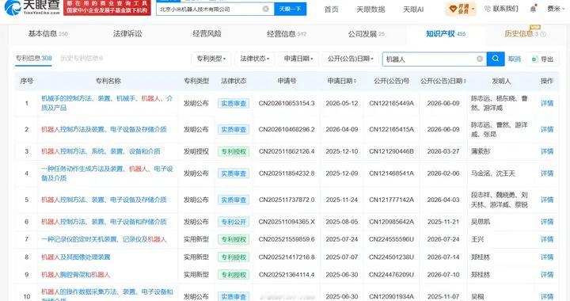Viewport: 570px width, 301px height.
Task: Click 实质审查 status tag in row 1
Action: (x=234, y=104)
